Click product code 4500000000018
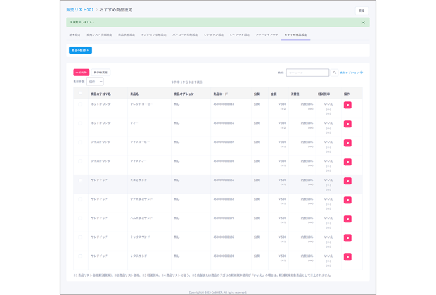The image size is (436, 295). click(224, 104)
